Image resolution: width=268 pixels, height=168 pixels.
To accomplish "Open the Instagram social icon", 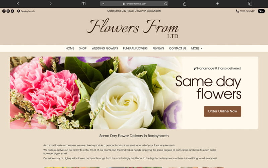I will pos(8,11).
